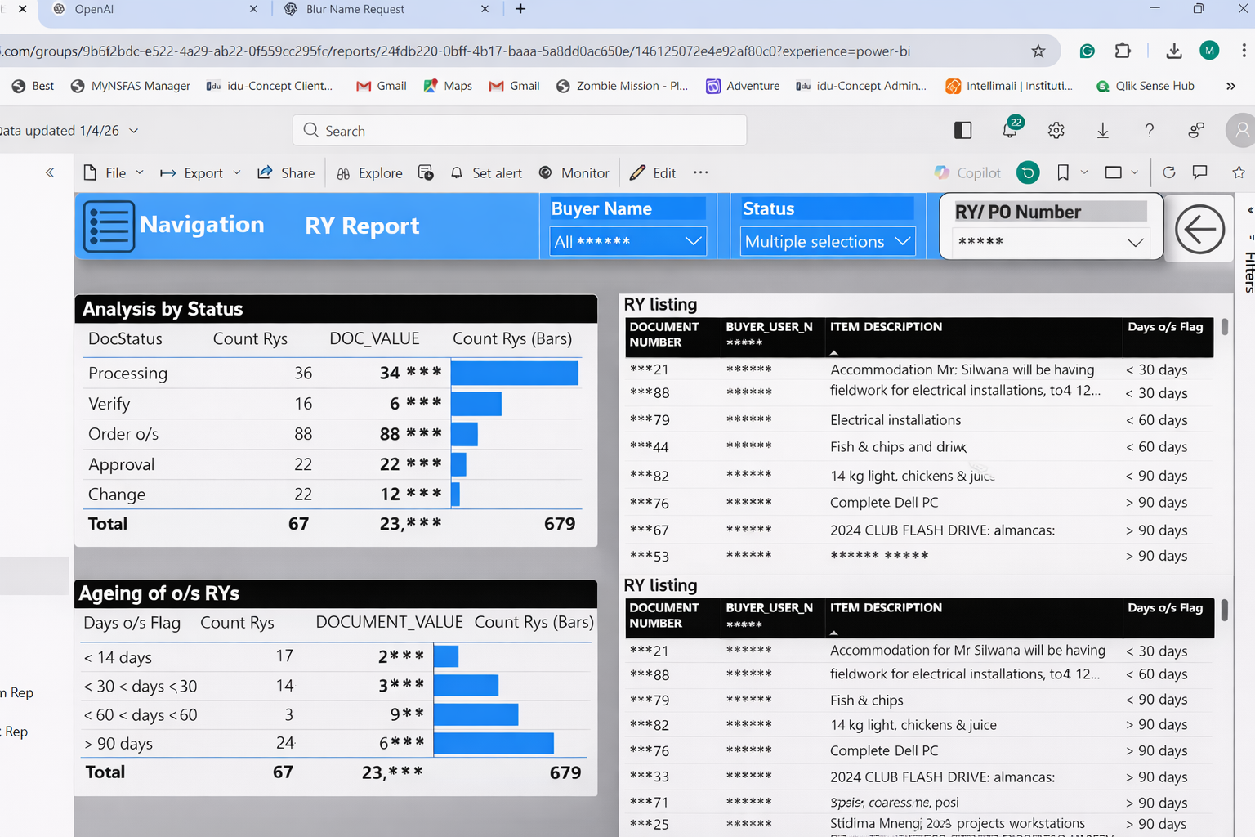Open the Power BI settings gear
The width and height of the screenshot is (1255, 837).
coord(1056,130)
